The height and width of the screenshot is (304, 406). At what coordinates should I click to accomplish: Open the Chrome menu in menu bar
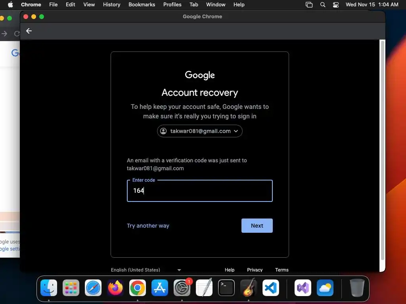click(31, 4)
